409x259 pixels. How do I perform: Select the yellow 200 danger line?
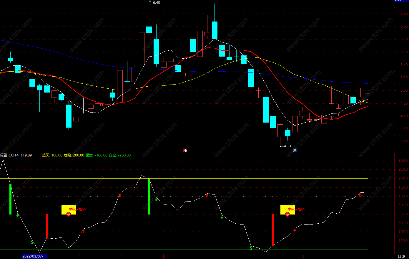[184, 178]
